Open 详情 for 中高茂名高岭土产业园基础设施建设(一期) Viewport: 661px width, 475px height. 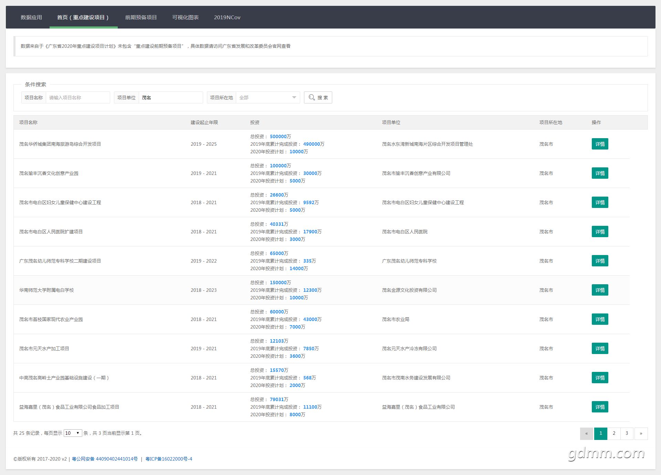coord(600,378)
